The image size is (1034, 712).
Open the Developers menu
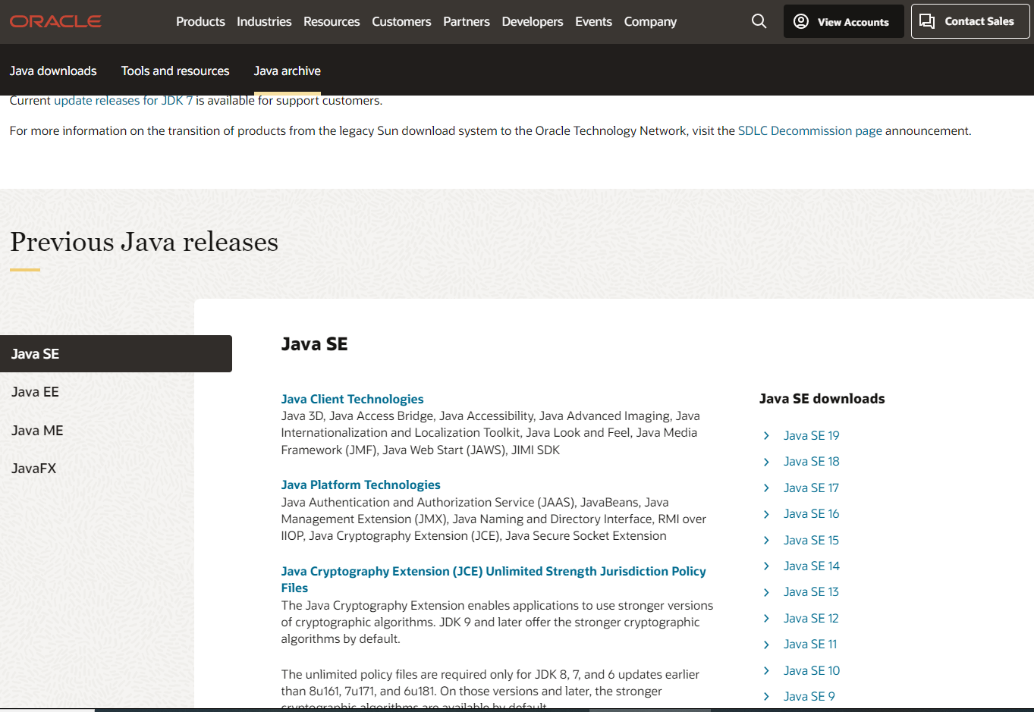[x=533, y=21]
